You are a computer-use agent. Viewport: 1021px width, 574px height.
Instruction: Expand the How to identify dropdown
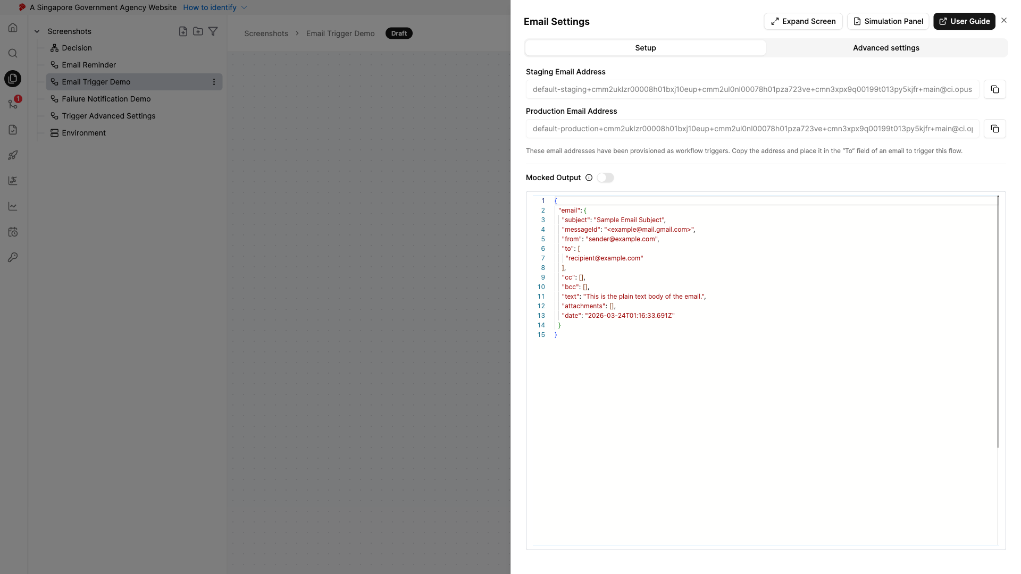coord(215,7)
